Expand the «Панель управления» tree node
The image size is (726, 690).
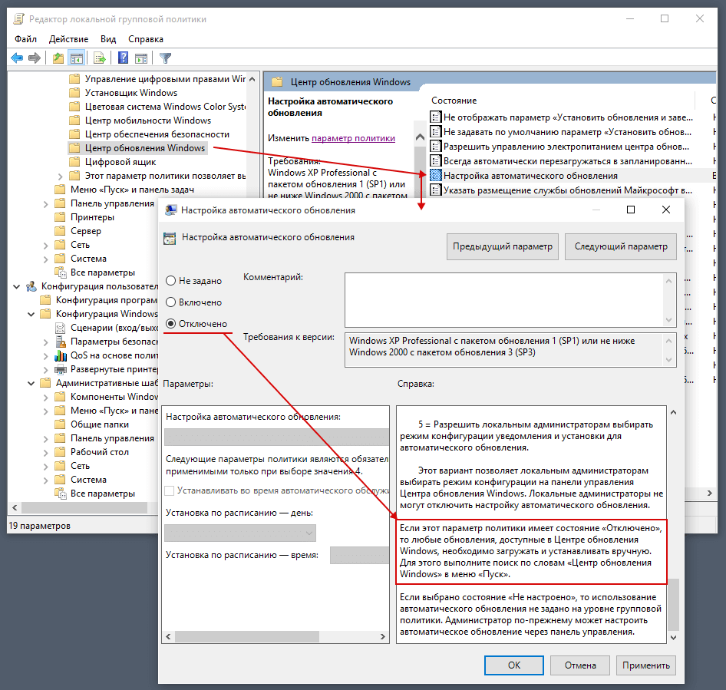click(x=45, y=203)
